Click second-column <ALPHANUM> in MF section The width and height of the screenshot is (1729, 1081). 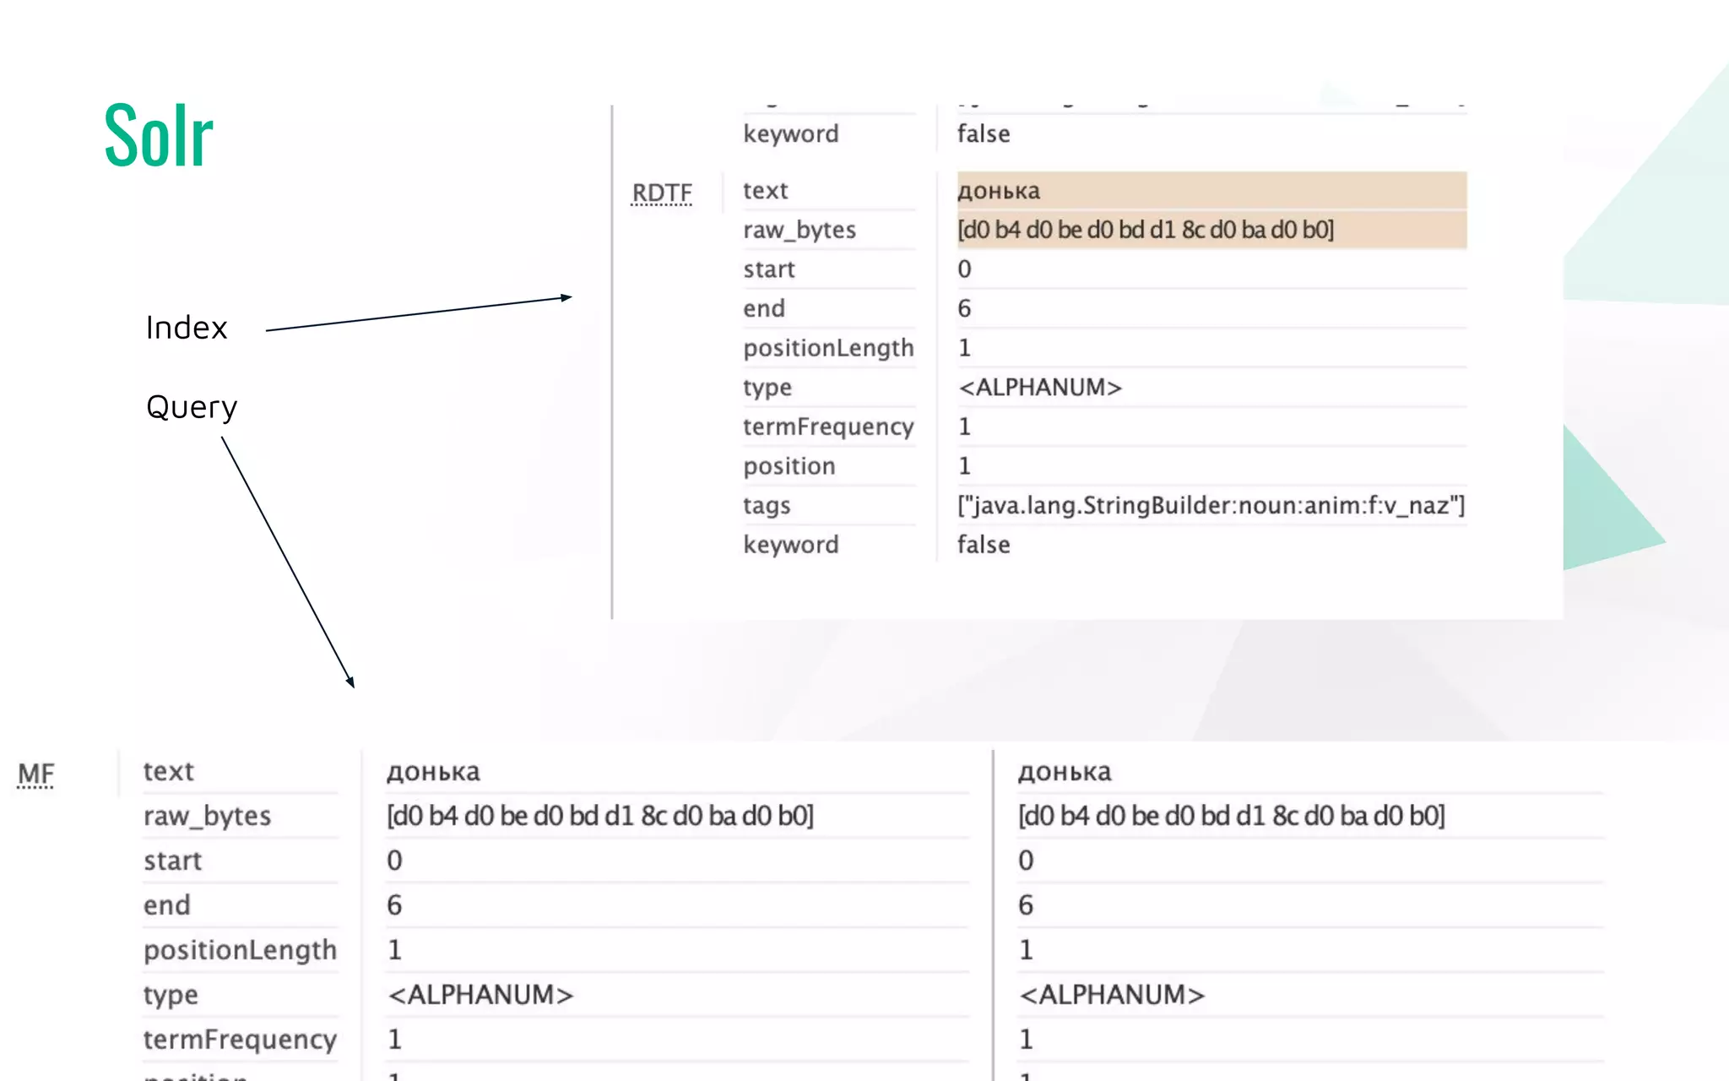1112,995
